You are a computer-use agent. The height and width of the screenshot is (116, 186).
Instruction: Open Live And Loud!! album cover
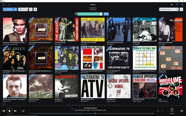point(67,30)
